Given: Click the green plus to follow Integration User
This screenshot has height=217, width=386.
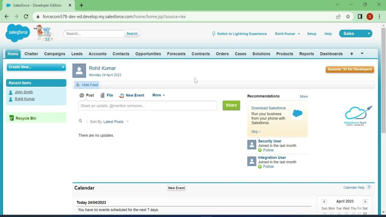Looking at the screenshot, I should point(260,167).
